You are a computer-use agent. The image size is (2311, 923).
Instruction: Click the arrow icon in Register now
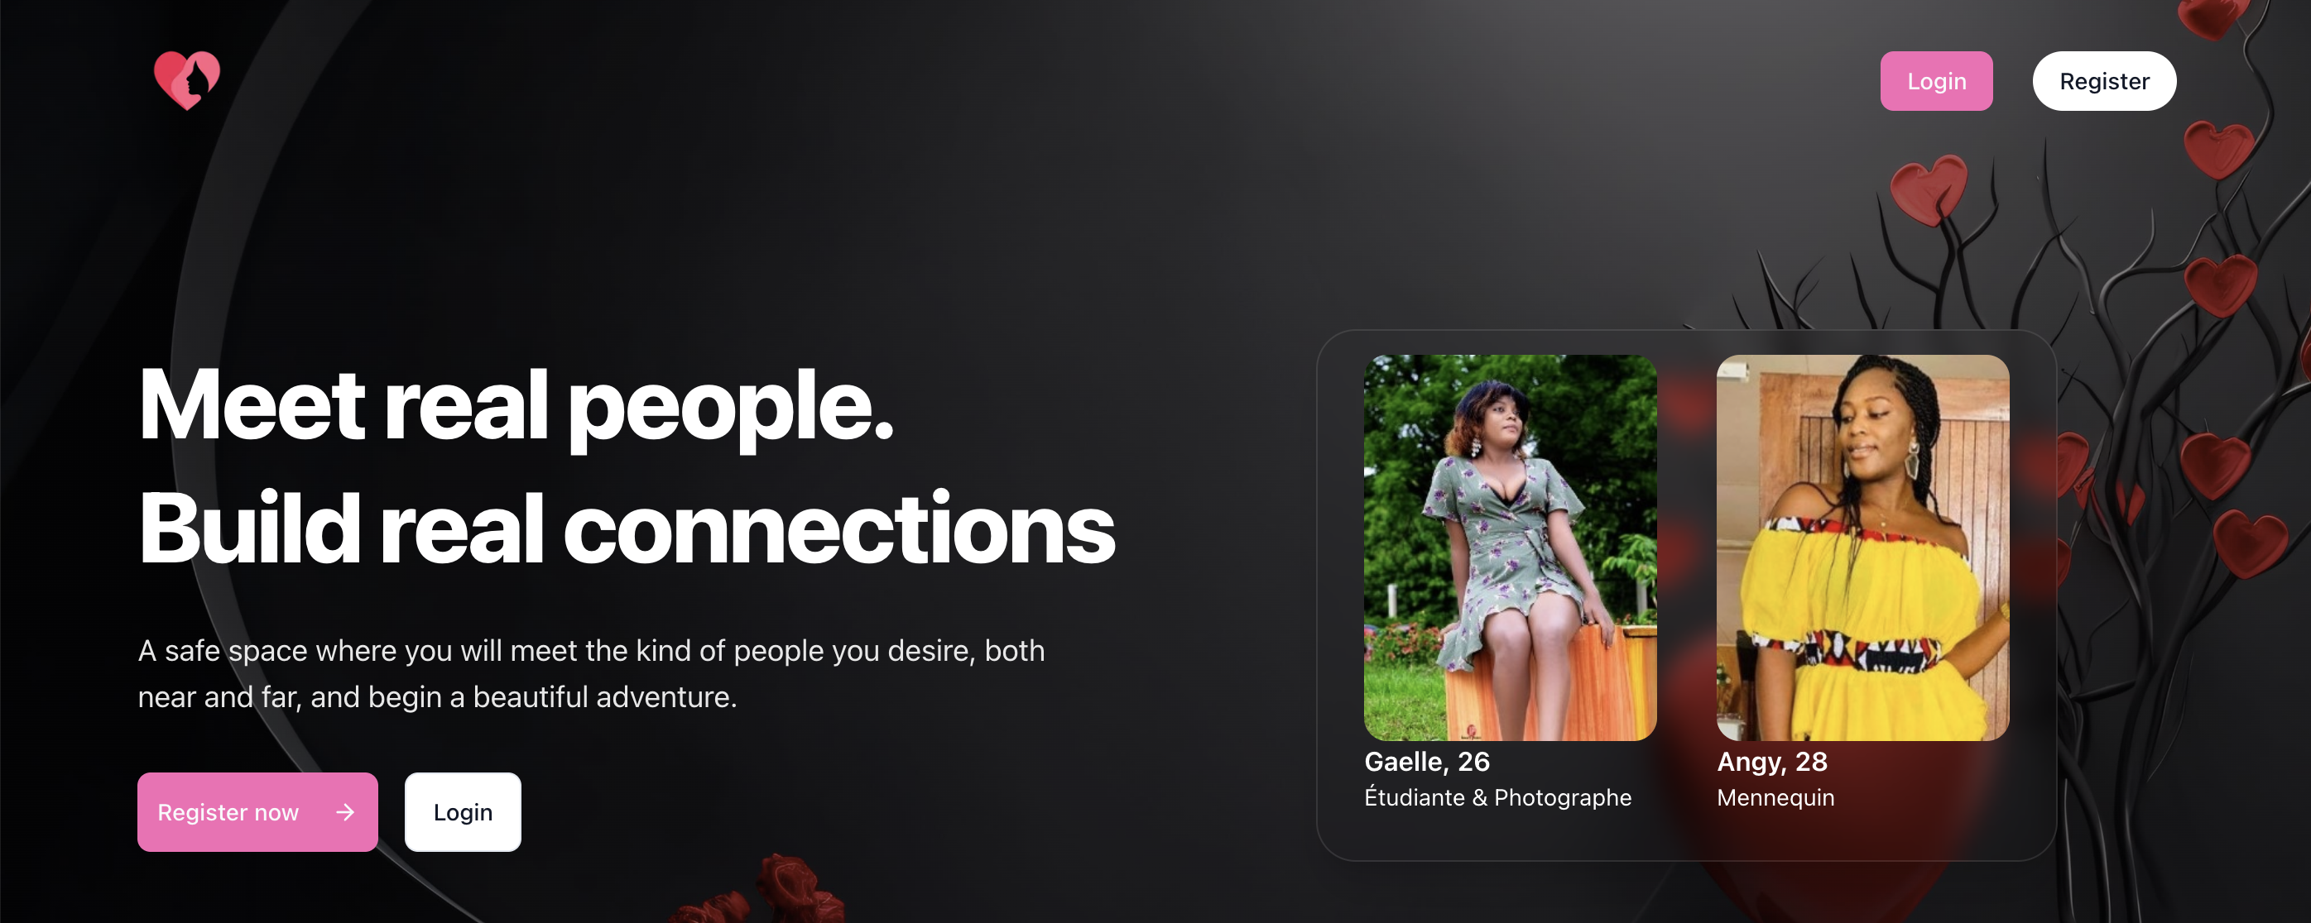pyautogui.click(x=345, y=812)
